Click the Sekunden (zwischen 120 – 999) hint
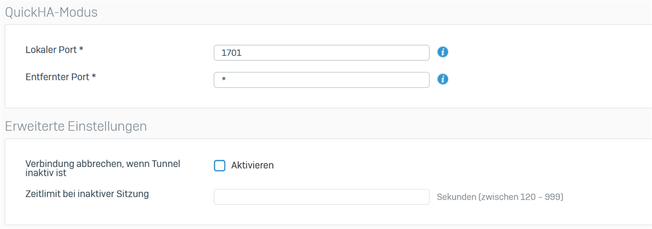The image size is (652, 229). click(500, 197)
